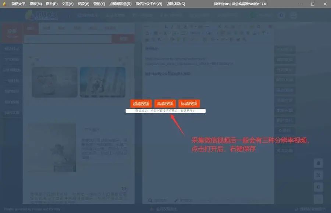Open the 微信公众平台(W) menu

click(149, 4)
